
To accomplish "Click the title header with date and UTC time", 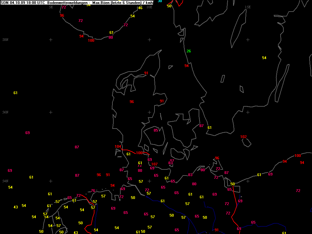I will point(77,3).
